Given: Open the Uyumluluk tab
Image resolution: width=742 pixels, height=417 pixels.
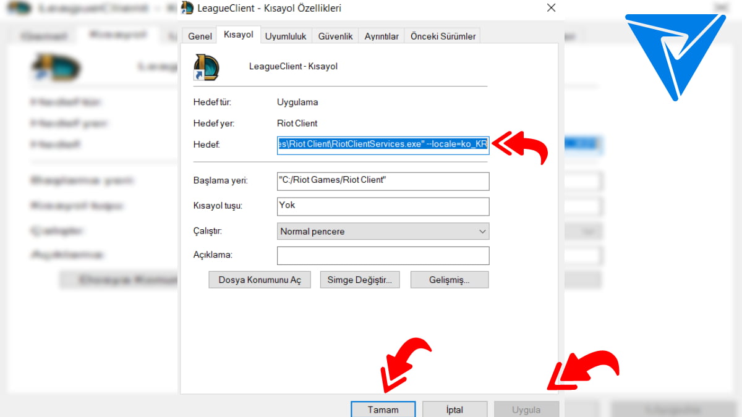Looking at the screenshot, I should point(286,36).
